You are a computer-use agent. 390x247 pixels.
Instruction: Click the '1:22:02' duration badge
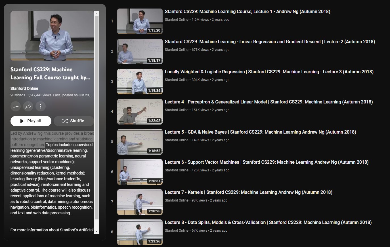tap(154, 121)
